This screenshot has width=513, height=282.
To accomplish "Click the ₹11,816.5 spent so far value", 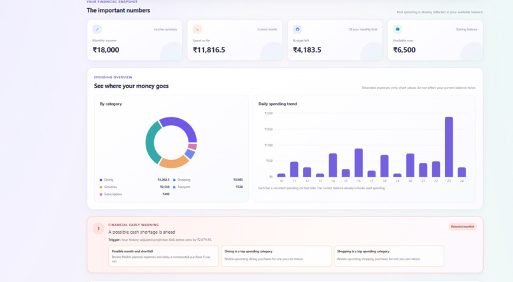I will point(209,50).
